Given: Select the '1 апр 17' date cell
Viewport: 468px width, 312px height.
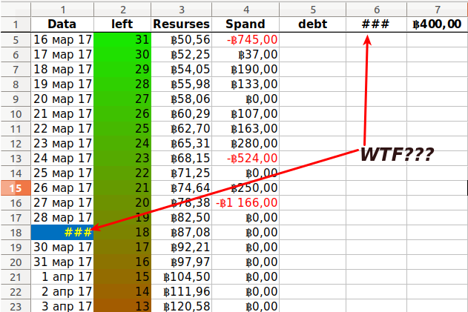Looking at the screenshot, I should (62, 277).
